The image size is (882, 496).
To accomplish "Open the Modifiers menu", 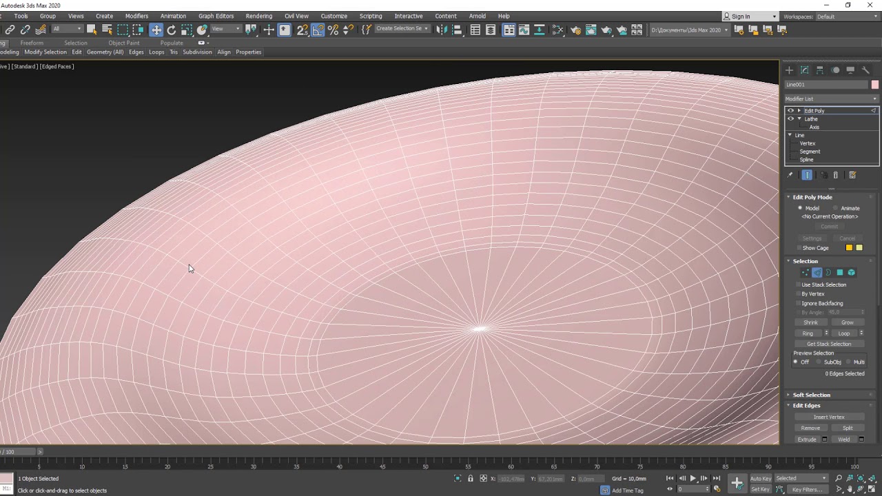I will pyautogui.click(x=136, y=16).
